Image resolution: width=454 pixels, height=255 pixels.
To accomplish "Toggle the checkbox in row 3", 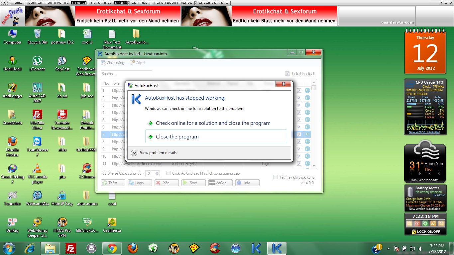I will tap(299, 105).
